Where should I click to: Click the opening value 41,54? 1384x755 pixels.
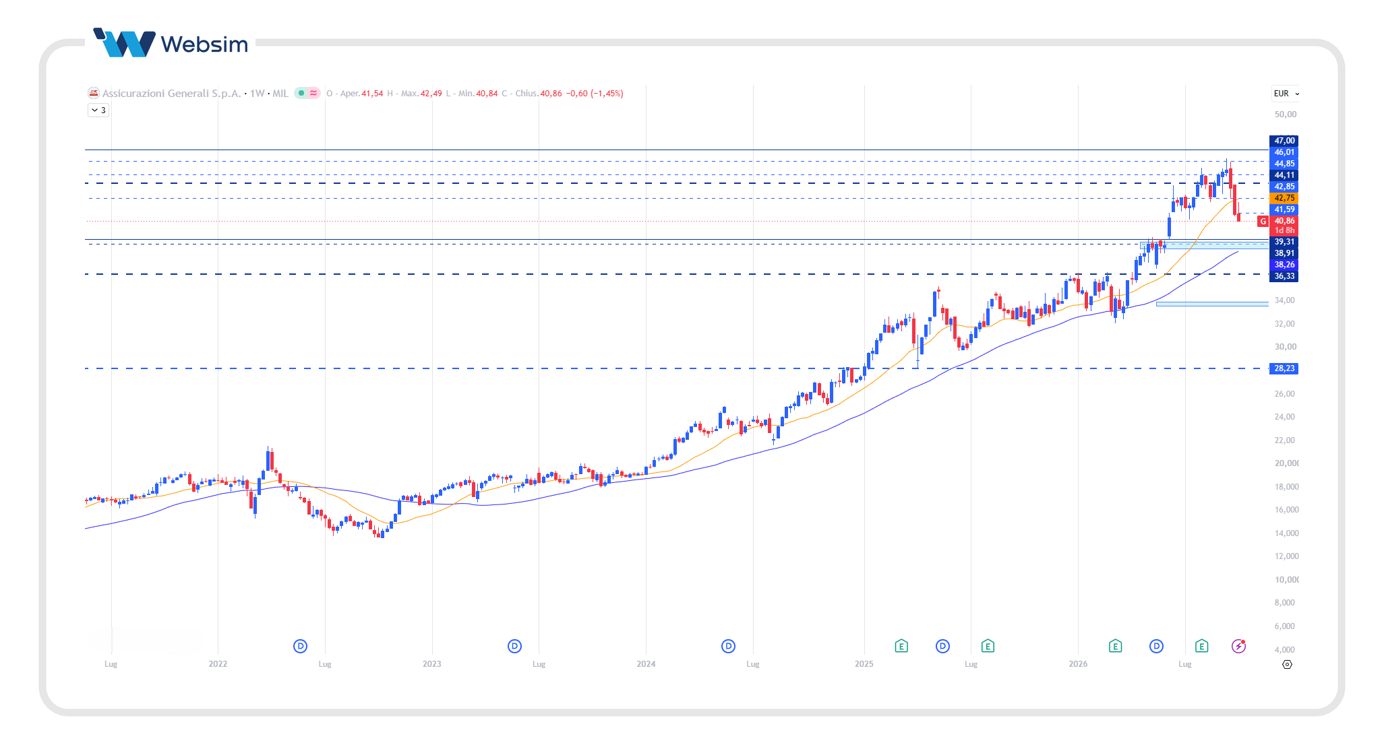point(372,94)
